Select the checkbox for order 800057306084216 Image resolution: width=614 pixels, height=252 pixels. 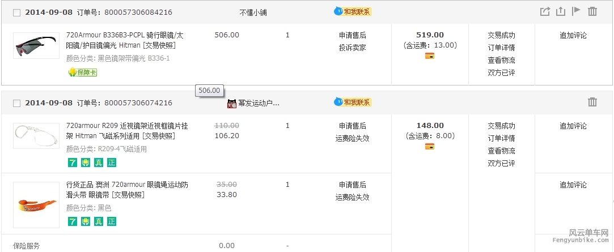[x=16, y=12]
